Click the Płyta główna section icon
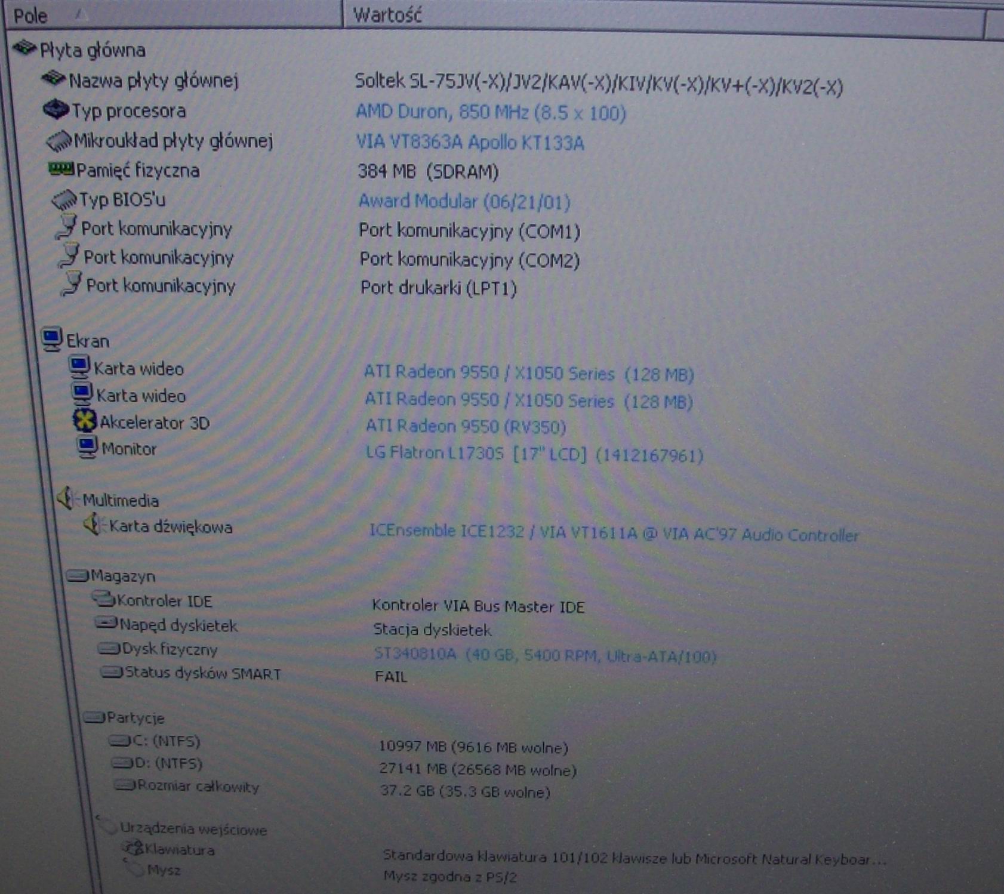This screenshot has height=894, width=1004. pos(25,48)
